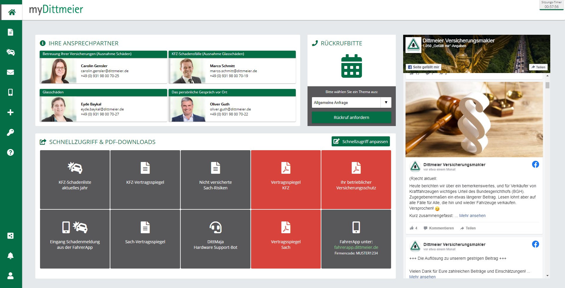
Task: Open the Nicht versicherte Sach-Risiken tile
Action: (215, 180)
